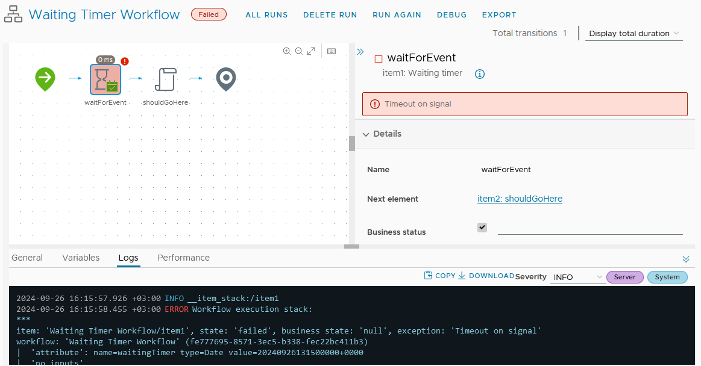The image size is (701, 366).
Task: Click the Business status text field
Action: (590, 228)
